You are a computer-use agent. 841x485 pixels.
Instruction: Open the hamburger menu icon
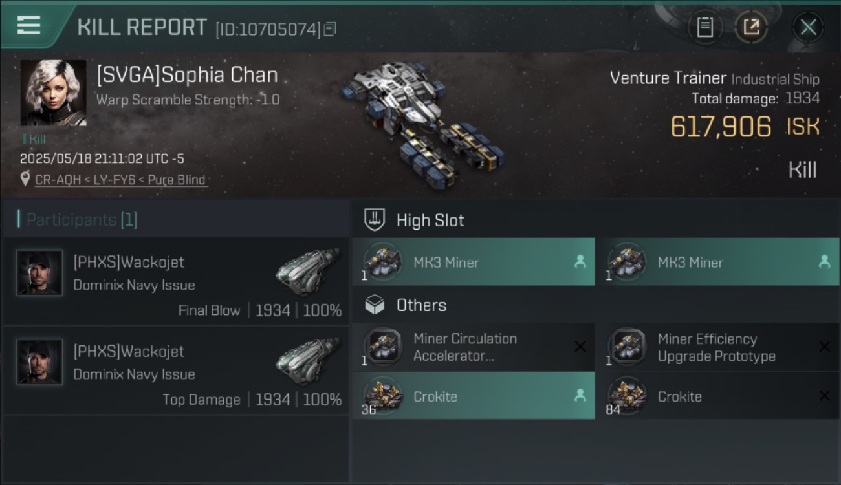point(28,25)
